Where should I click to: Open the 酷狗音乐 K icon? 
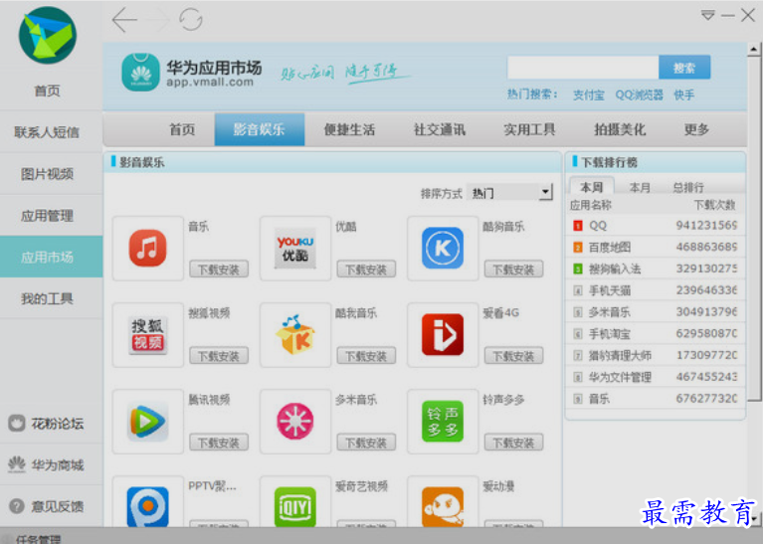pos(443,249)
